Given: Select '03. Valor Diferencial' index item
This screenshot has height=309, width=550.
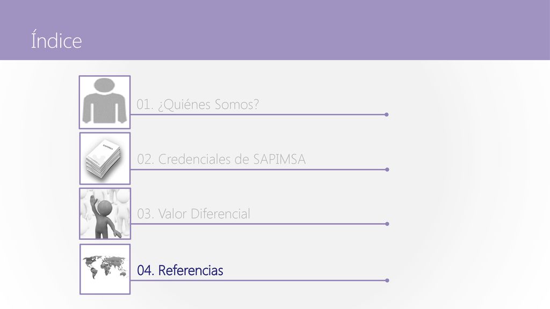Looking at the screenshot, I should [193, 214].
